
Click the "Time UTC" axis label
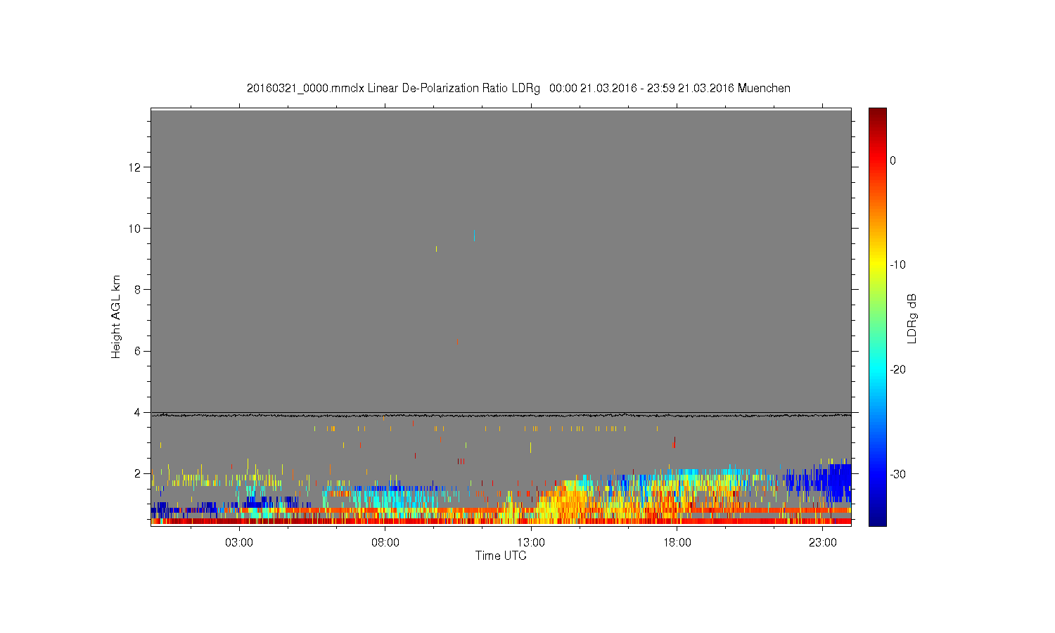501,556
